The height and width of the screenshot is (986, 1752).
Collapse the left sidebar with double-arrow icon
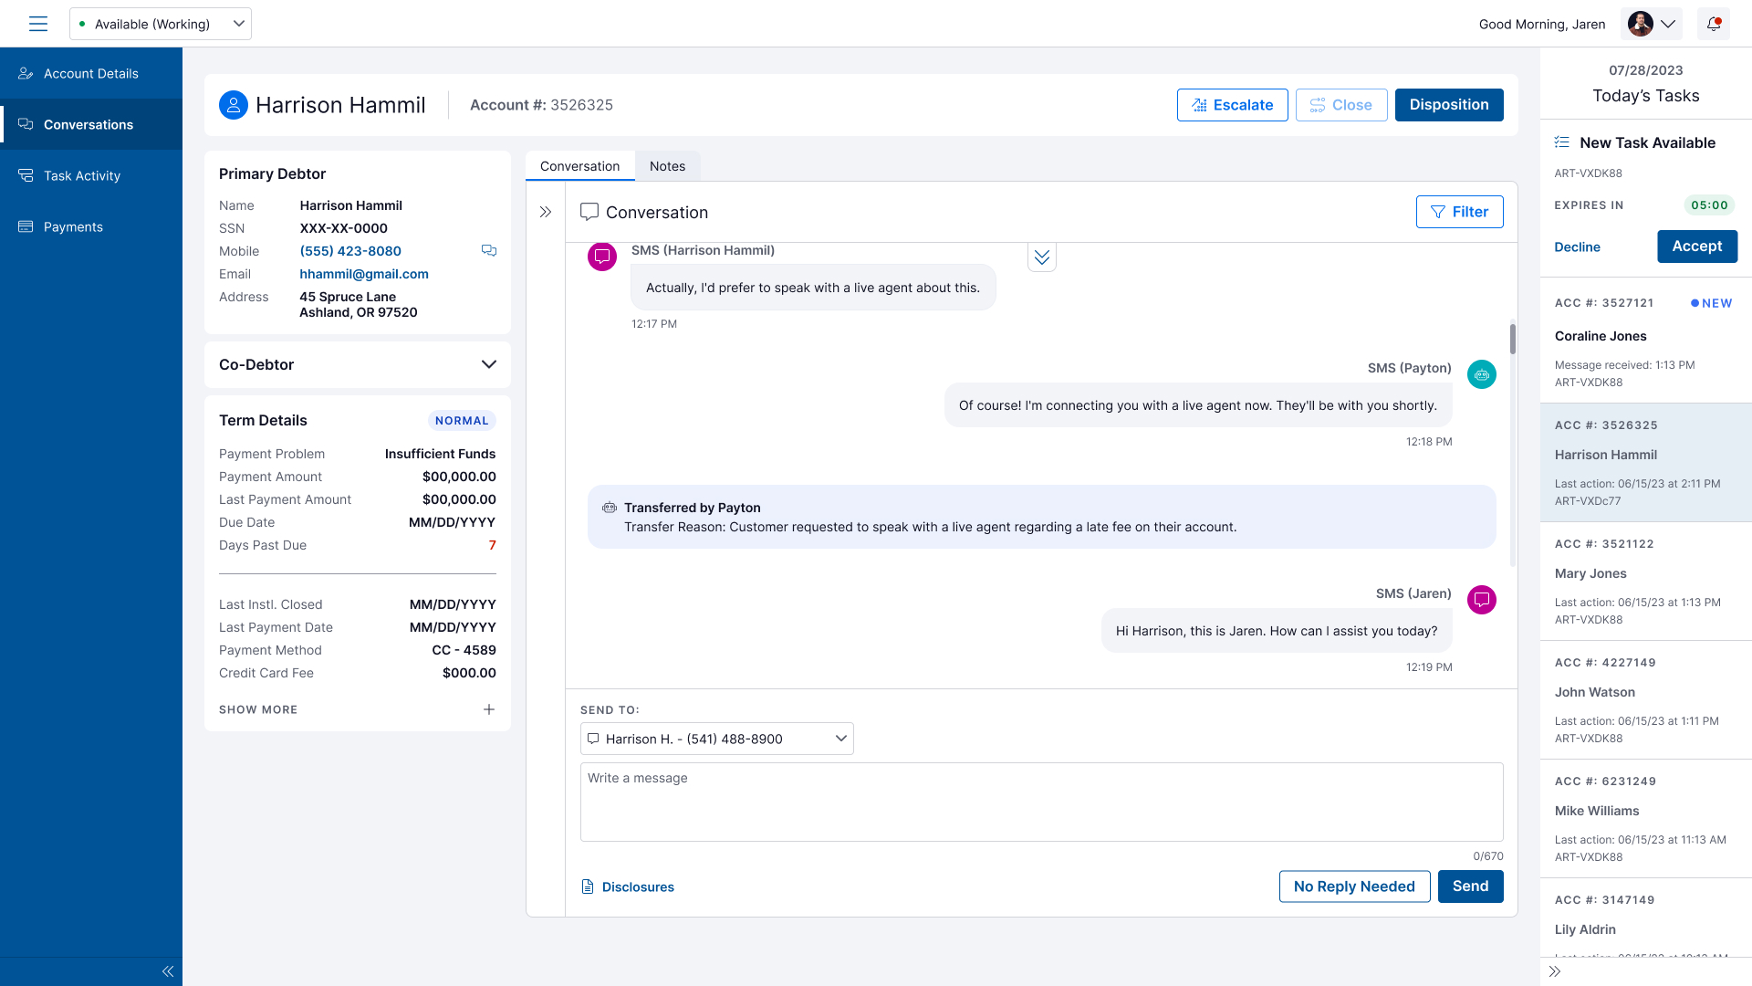point(168,971)
